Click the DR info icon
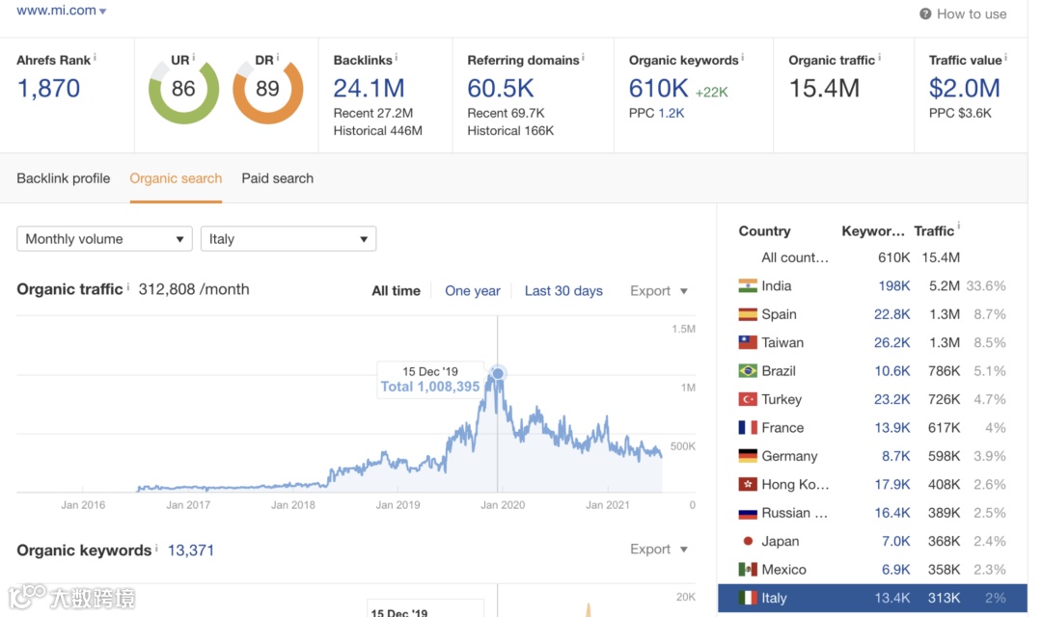This screenshot has height=617, width=1042. click(278, 58)
